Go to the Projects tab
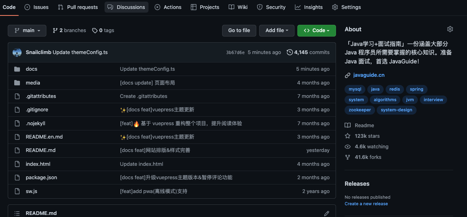467x217 pixels. pos(205,7)
